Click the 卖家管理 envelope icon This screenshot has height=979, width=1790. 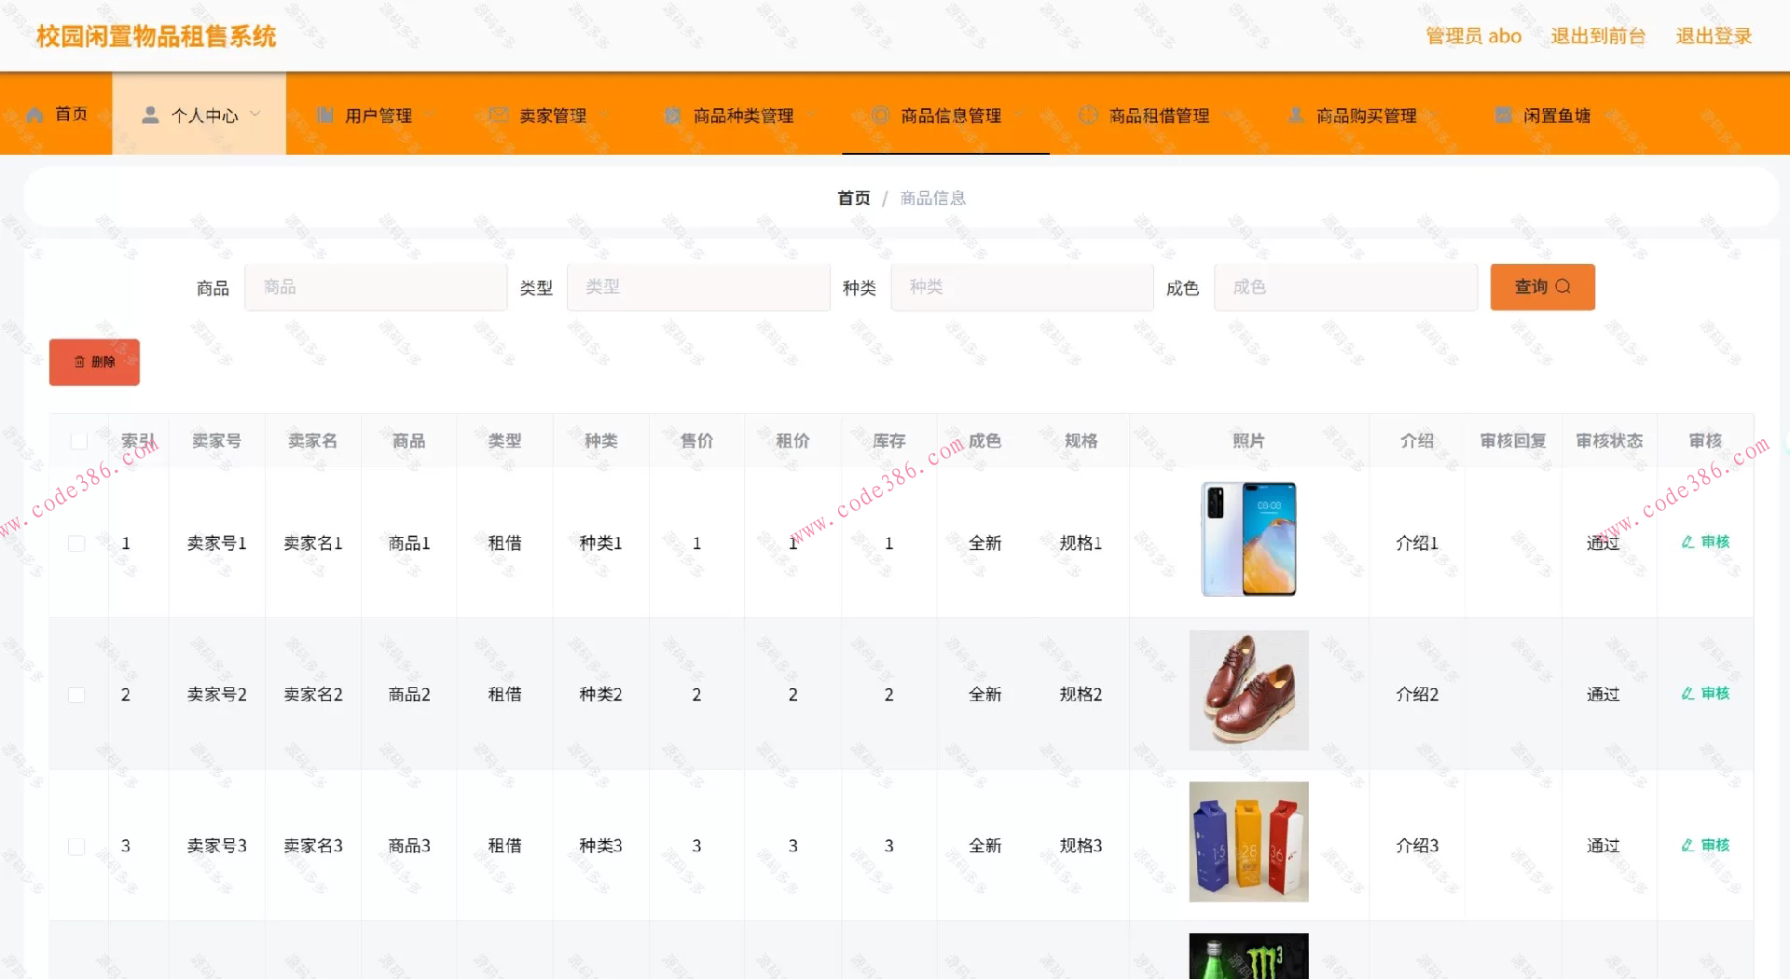pos(498,114)
